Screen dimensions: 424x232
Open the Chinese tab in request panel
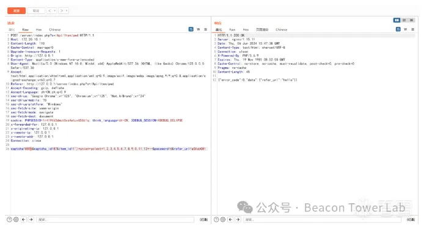(x=55, y=29)
